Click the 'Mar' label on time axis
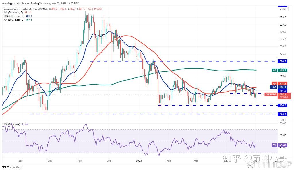The width and height of the screenshot is (294, 171). pyautogui.click(x=196, y=160)
